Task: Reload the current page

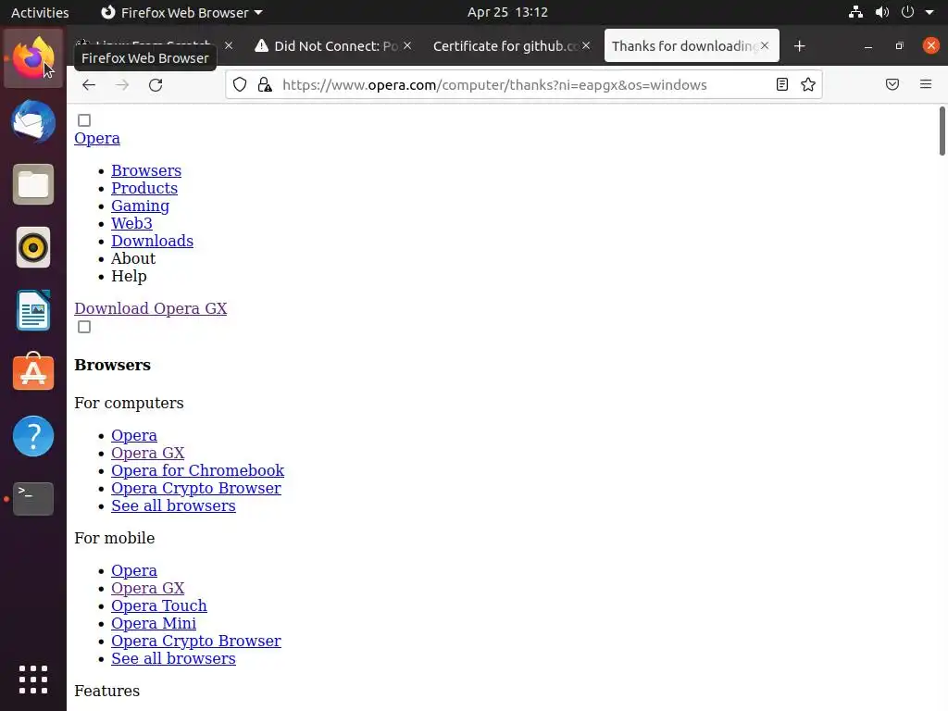Action: [156, 84]
